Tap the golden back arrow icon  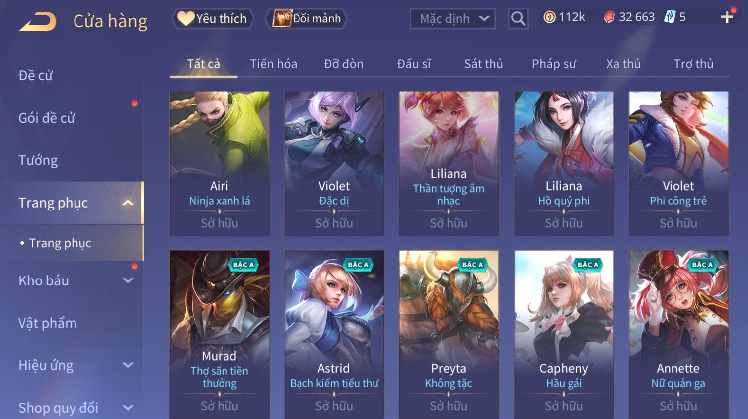click(38, 22)
